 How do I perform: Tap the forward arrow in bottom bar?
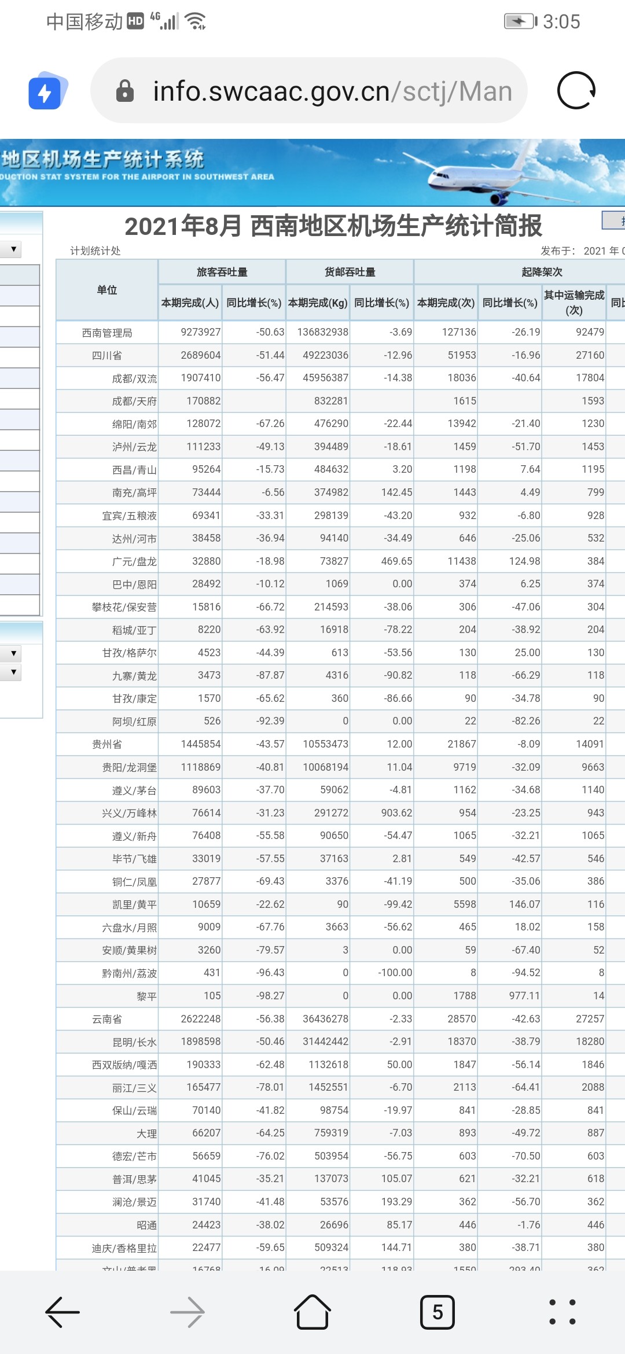click(187, 1312)
